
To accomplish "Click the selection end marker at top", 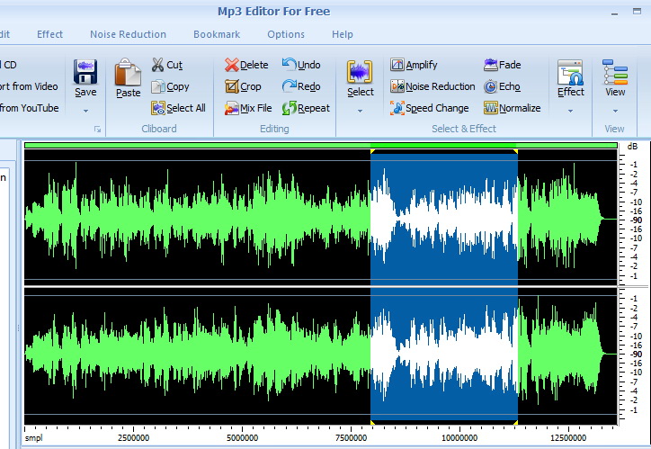I will (515, 151).
